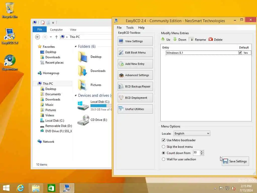The height and width of the screenshot is (193, 257).
Task: Open the Windows Start button
Action: pyautogui.click(x=6, y=188)
